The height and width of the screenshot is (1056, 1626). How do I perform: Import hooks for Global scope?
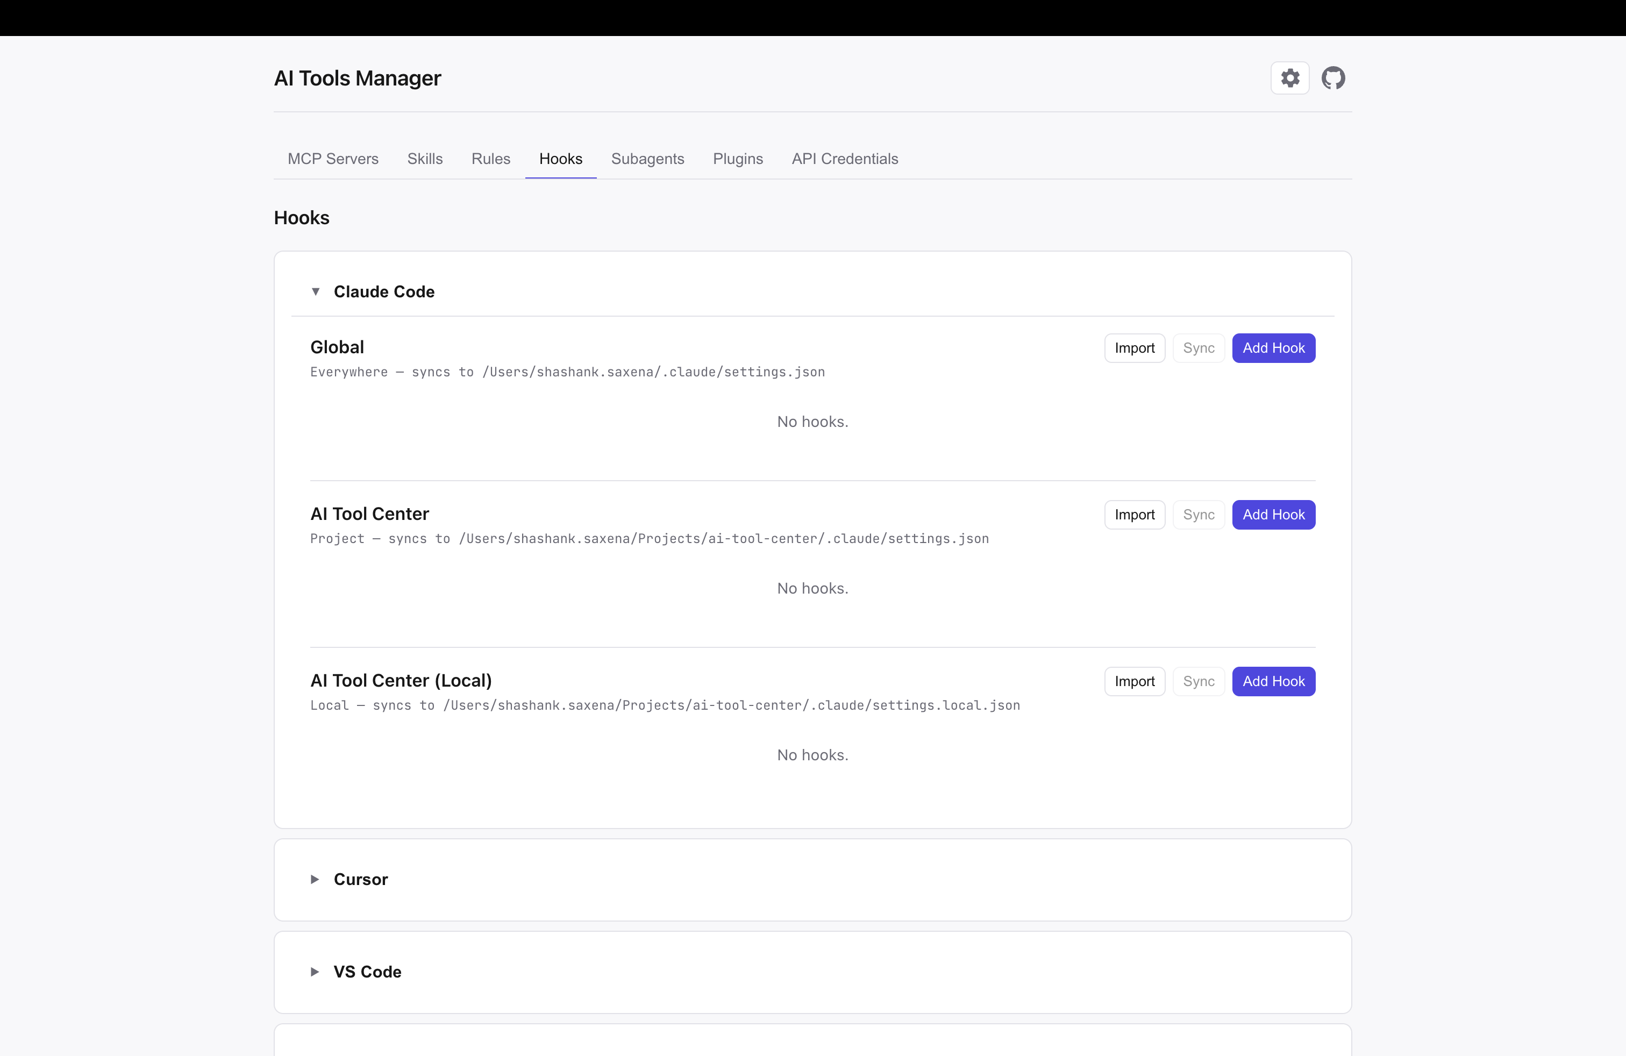(x=1134, y=348)
